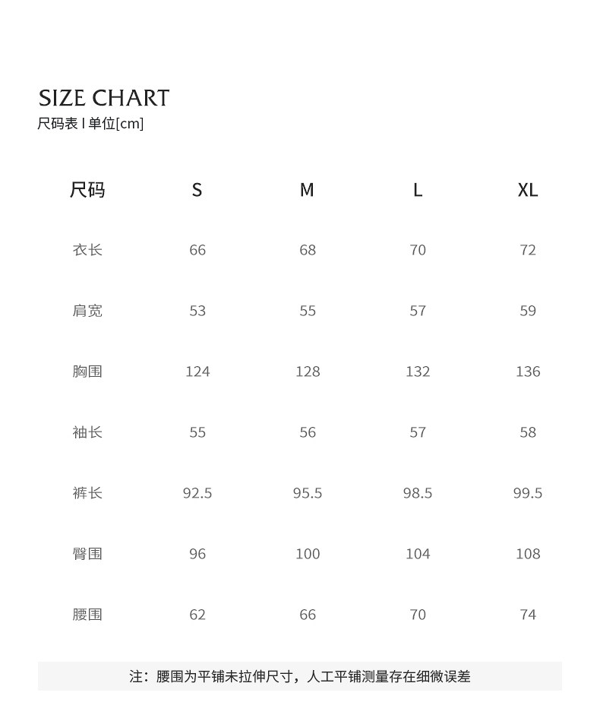600x724 pixels.
Task: Select the S column header
Action: (197, 190)
